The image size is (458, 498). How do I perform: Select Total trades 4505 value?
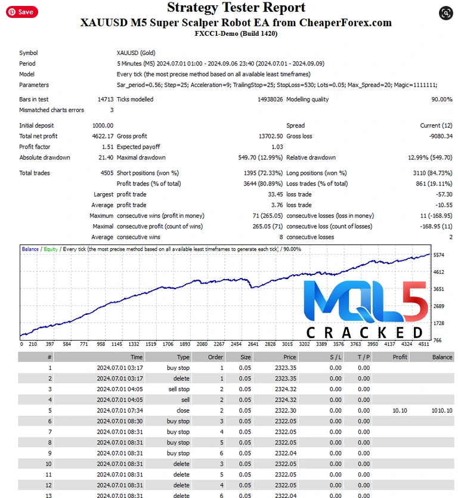tap(107, 173)
